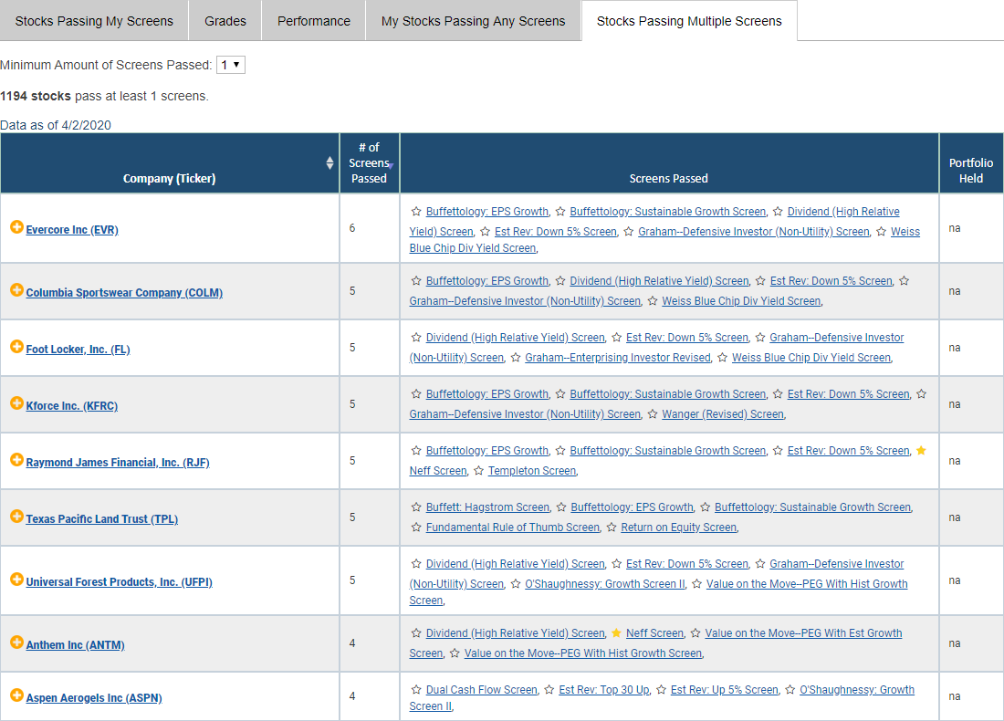1004x721 pixels.
Task: Star O'Shaughnessy: Growth Screen II in Universal Forest row
Action: coord(516,584)
